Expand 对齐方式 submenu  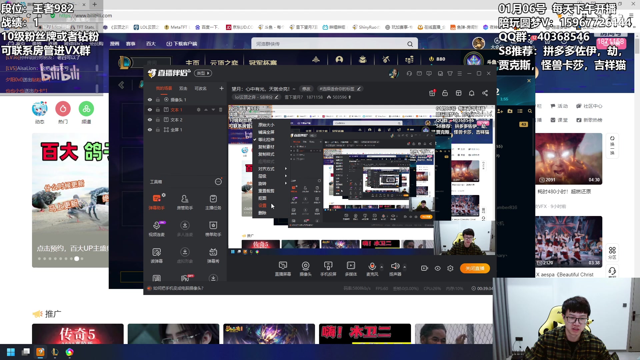271,169
